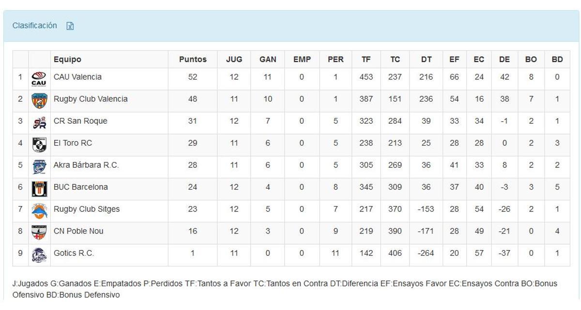Select the BUC Barcelona club emblem

pos(40,187)
